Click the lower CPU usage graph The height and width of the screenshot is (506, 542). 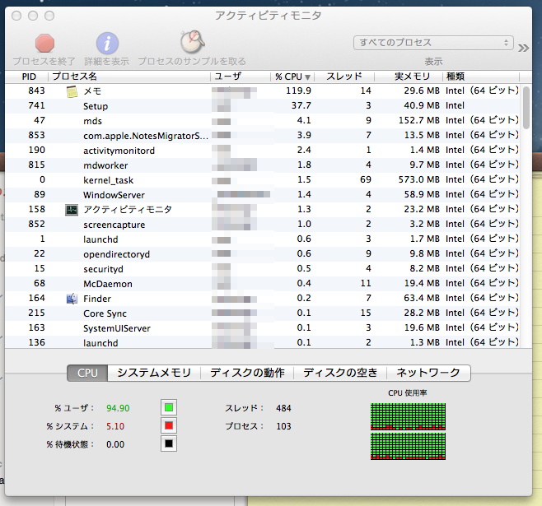408,446
